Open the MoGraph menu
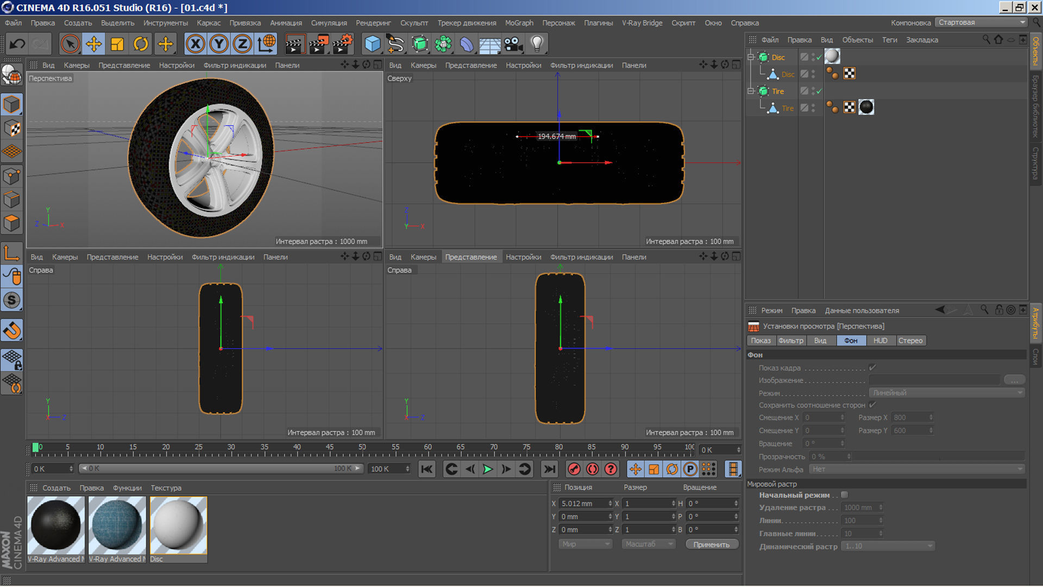 pos(519,23)
